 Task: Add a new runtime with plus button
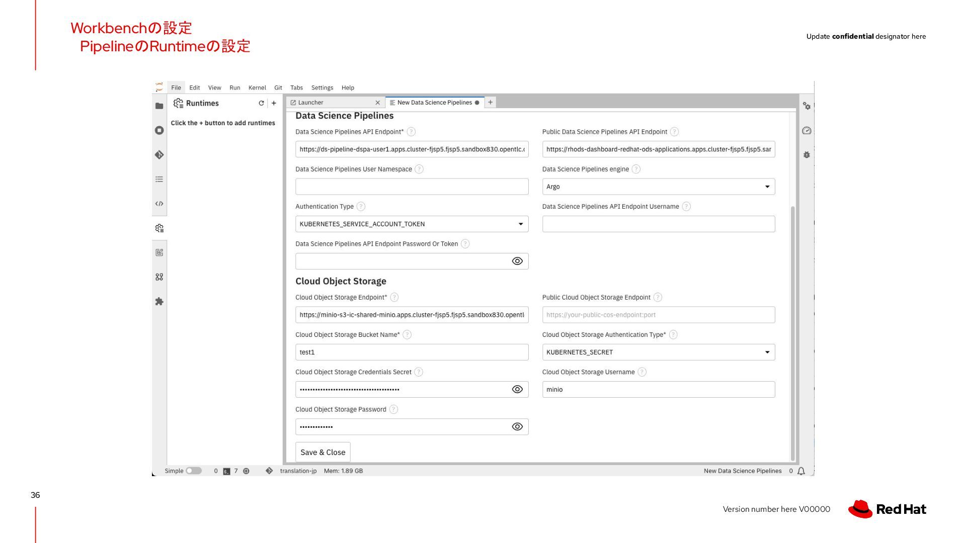point(274,103)
